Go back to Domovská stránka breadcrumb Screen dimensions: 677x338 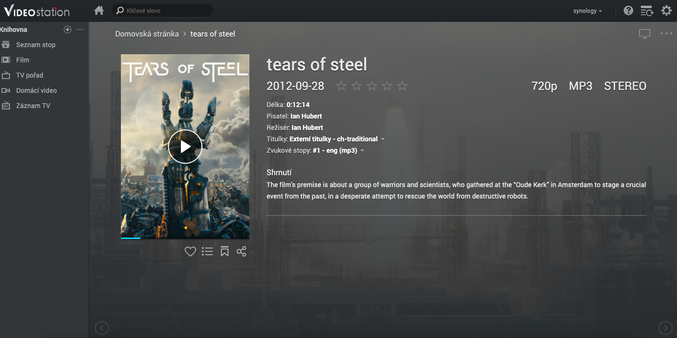[x=147, y=34]
